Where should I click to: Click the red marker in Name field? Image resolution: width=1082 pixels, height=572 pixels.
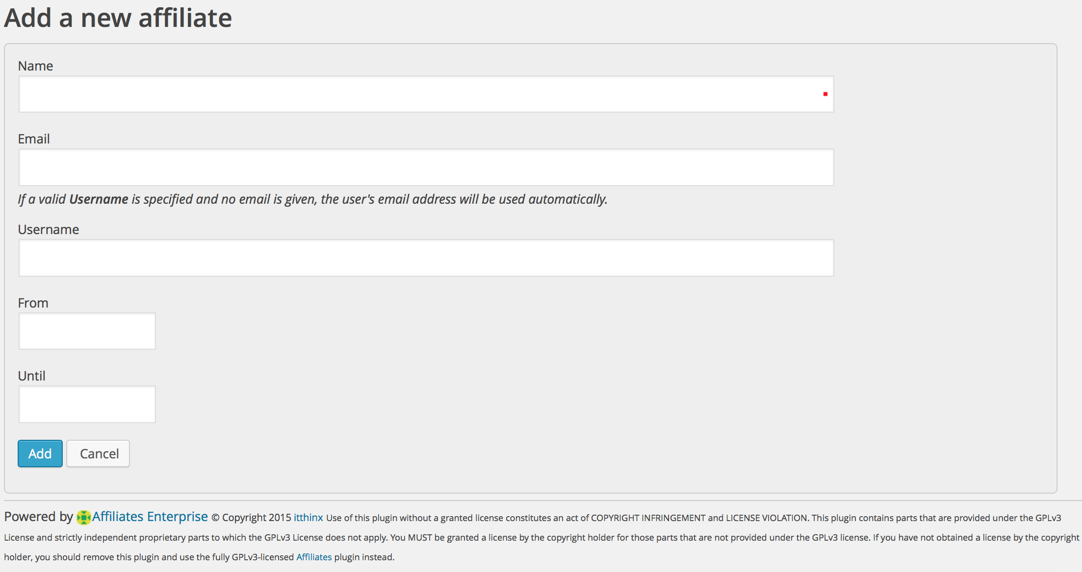point(825,94)
